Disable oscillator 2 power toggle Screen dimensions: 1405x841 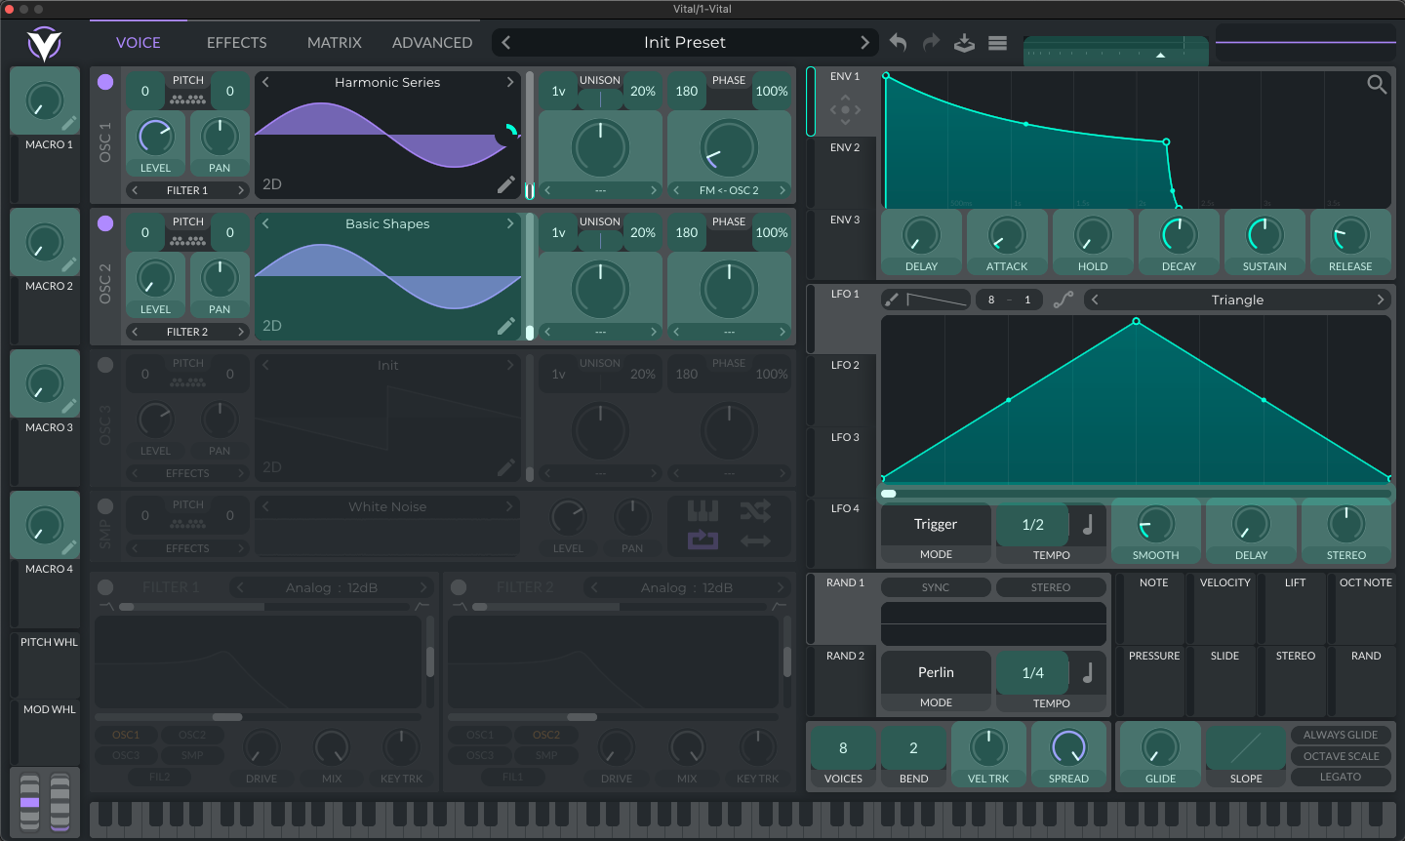(105, 223)
